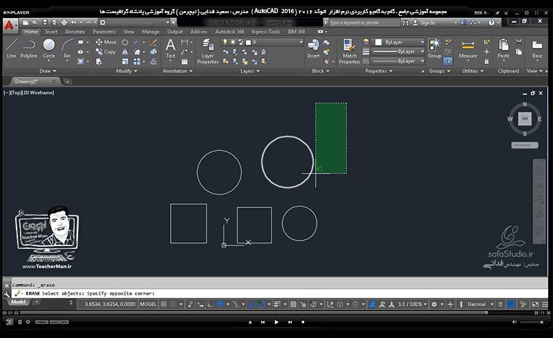
Task: Click the search keyword input field
Action: (364, 23)
